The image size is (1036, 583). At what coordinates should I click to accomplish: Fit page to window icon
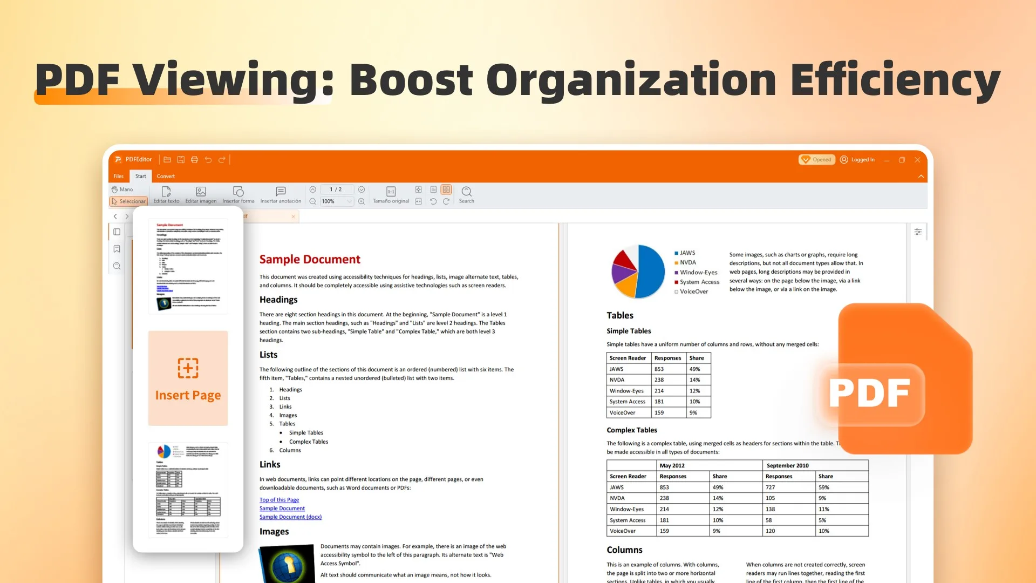pyautogui.click(x=418, y=189)
